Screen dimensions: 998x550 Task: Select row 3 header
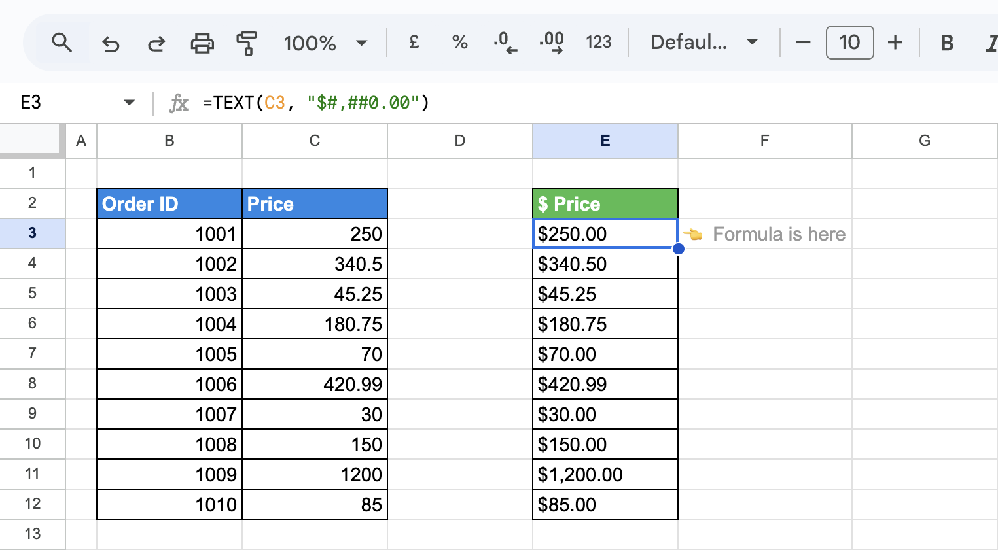coord(32,233)
